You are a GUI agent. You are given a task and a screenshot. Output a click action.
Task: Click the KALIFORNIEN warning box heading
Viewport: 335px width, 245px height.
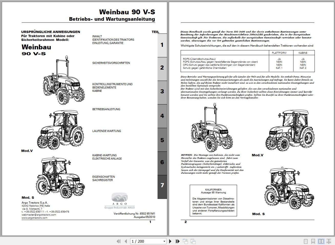pyautogui.click(x=213, y=190)
